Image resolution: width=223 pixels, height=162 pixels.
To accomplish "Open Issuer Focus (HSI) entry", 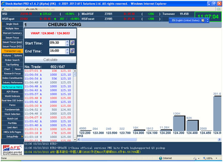I will [12, 46].
